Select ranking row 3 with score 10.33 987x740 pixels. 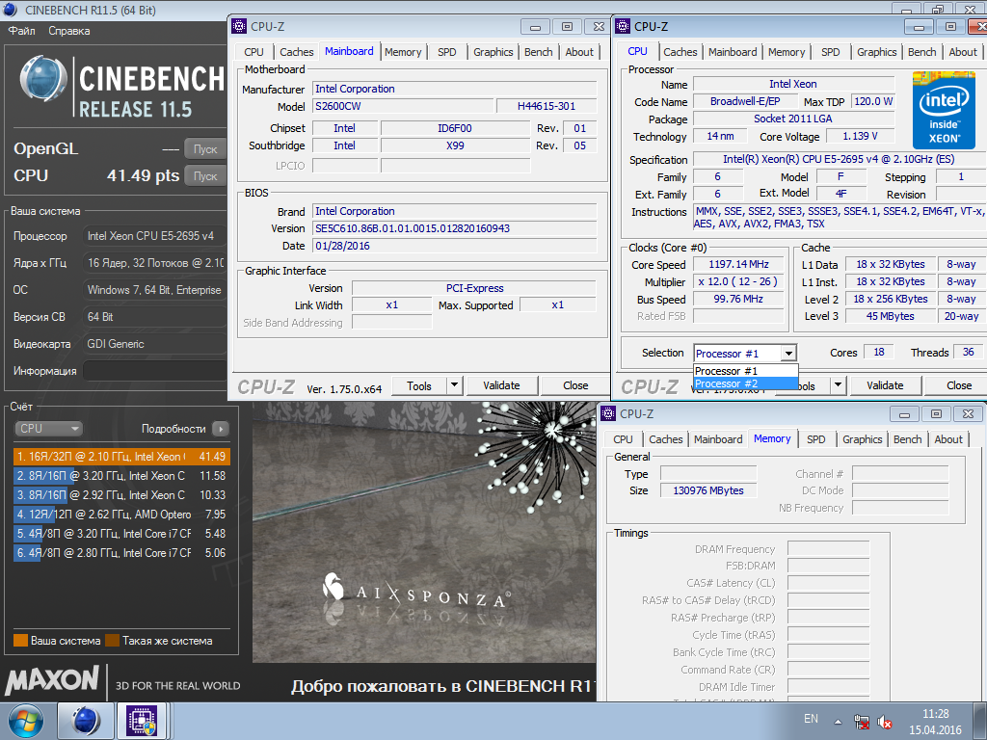click(x=121, y=495)
